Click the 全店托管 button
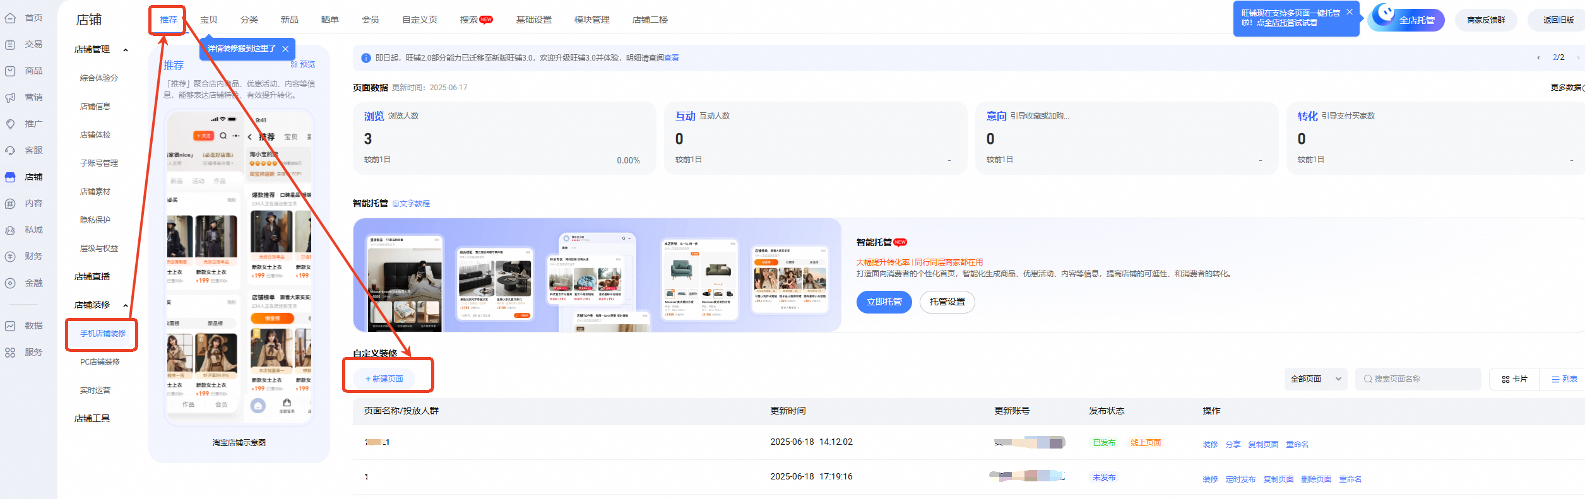 (1406, 20)
